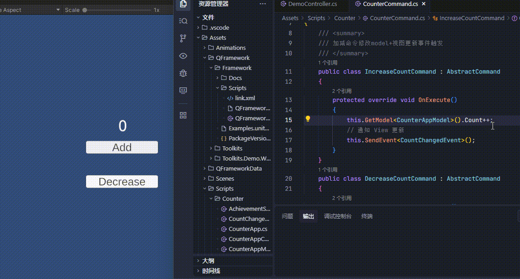This screenshot has height=279, width=520.
Task: Open the Source Control branch icon
Action: [183, 38]
